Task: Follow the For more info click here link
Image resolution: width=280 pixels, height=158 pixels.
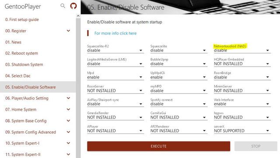Action: tap(115, 33)
